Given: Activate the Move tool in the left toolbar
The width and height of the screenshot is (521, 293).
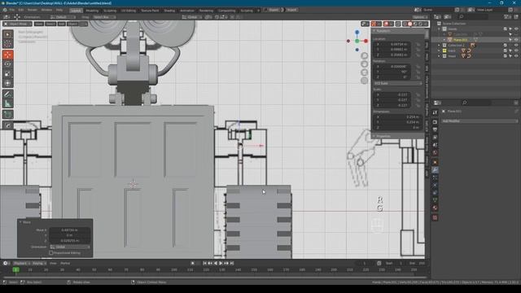Looking at the screenshot, I should pos(8,55).
